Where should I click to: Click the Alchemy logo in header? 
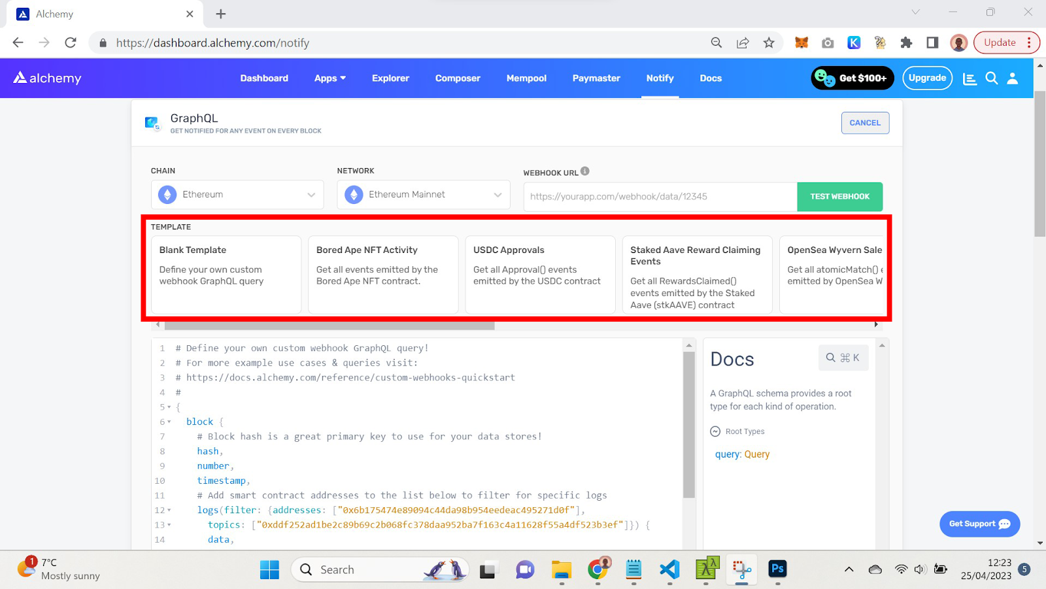[47, 78]
